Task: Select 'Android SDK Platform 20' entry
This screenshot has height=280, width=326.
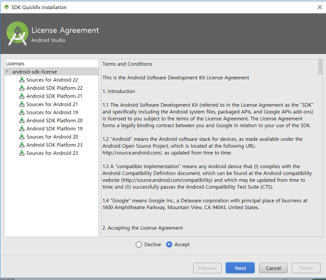Action: point(55,120)
